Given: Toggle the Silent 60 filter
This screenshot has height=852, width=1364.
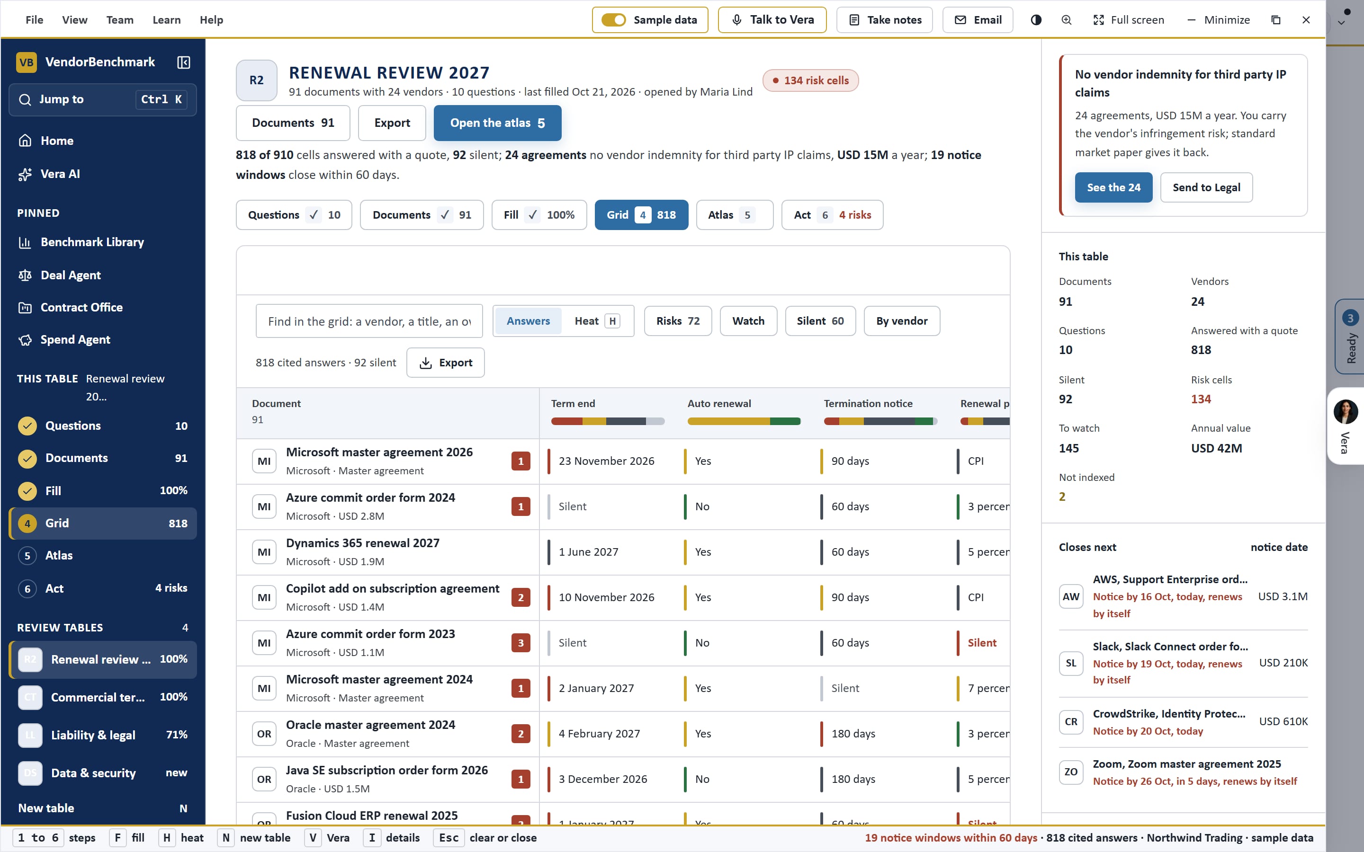Looking at the screenshot, I should tap(820, 321).
